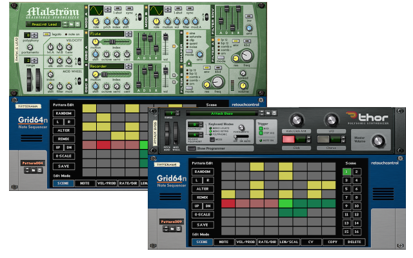The height and width of the screenshot is (258, 413).
Task: Step Thor polyphony value spinner
Action: [201, 124]
